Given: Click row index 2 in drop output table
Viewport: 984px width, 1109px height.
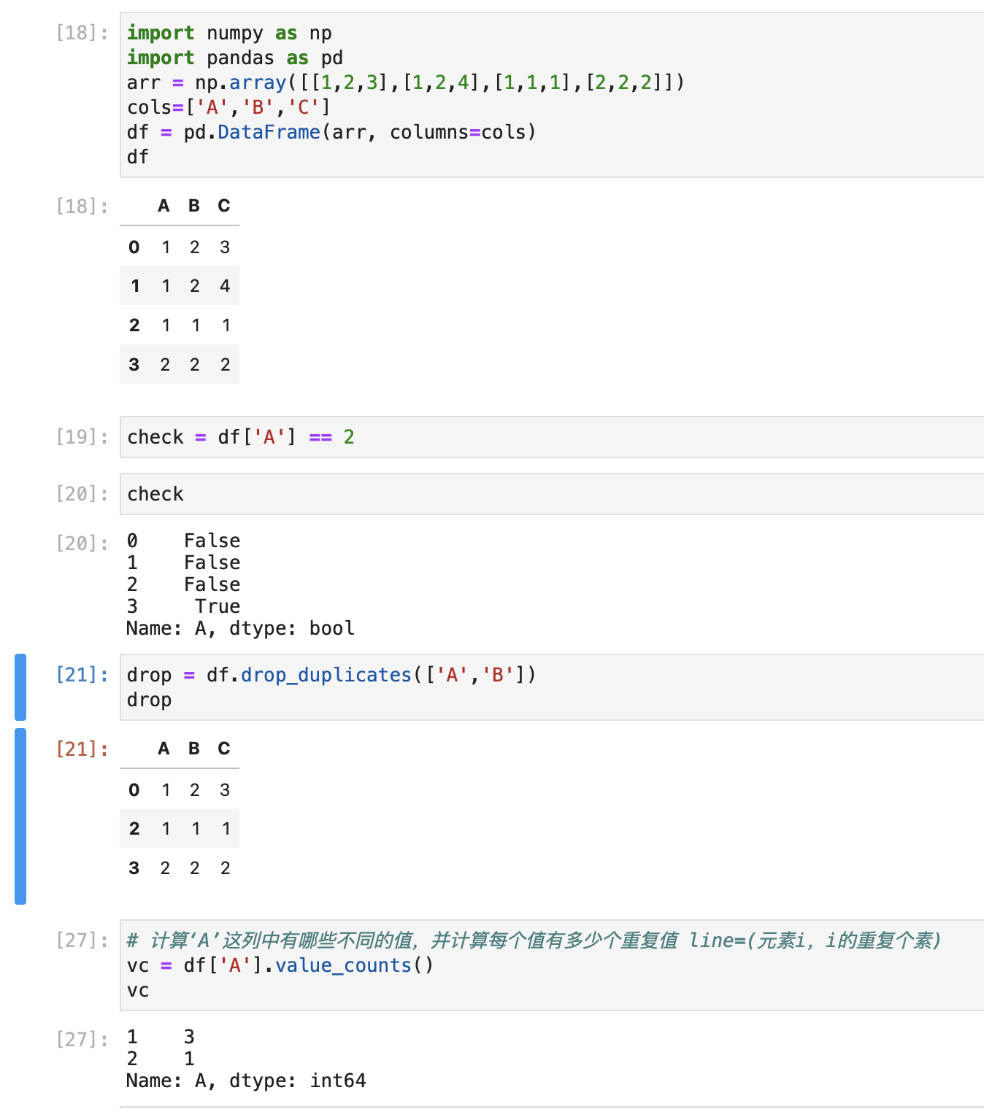Looking at the screenshot, I should tap(134, 829).
